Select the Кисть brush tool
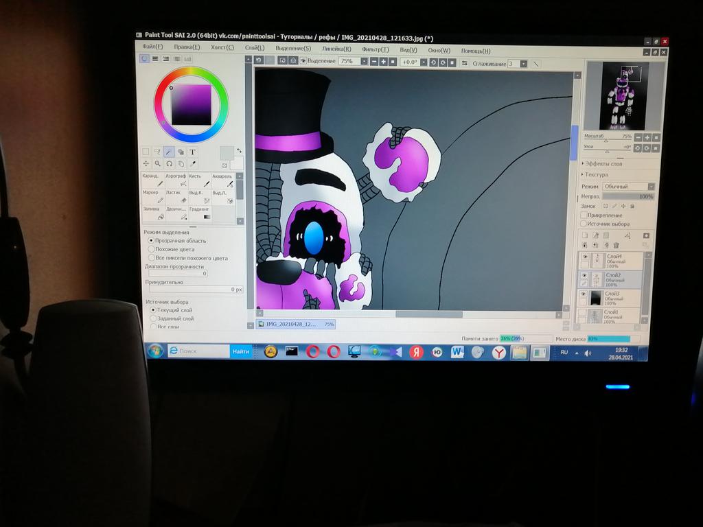Image resolution: width=703 pixels, height=527 pixels. click(200, 180)
